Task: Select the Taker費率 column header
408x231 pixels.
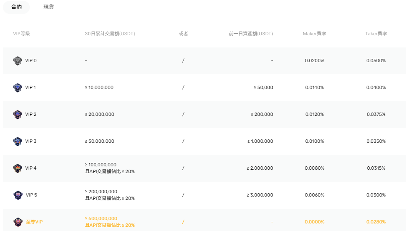Action: (376, 34)
